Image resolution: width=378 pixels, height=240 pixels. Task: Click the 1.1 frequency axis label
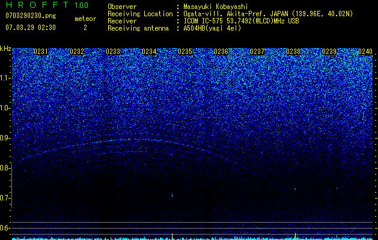click(5, 78)
